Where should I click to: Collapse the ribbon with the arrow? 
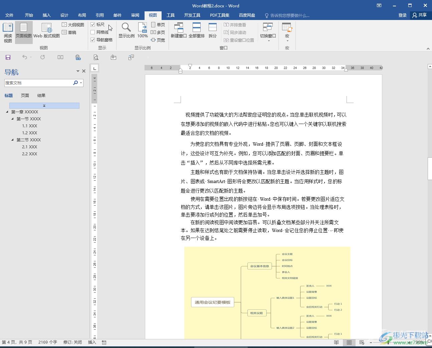(x=428, y=49)
